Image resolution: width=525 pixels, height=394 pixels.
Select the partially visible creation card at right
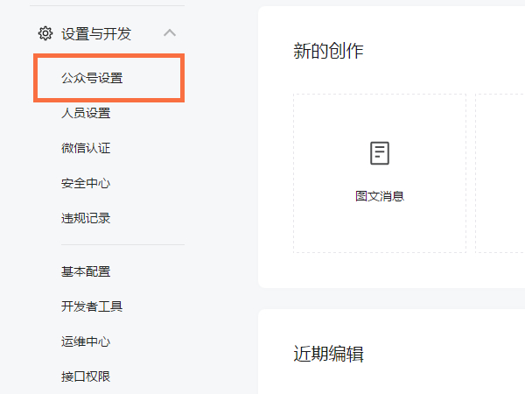(x=500, y=173)
